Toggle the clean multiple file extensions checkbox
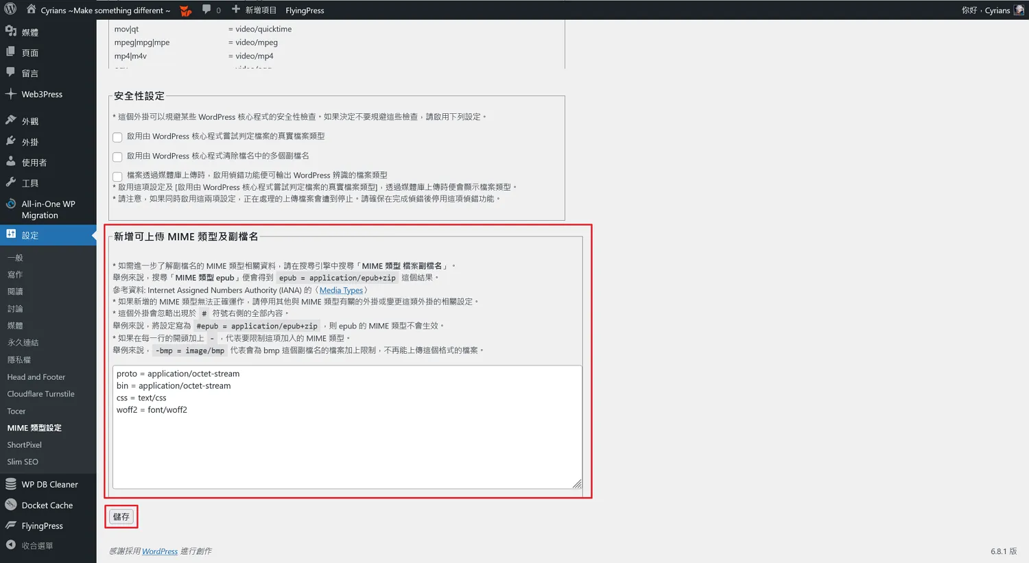The height and width of the screenshot is (563, 1029). click(x=117, y=156)
